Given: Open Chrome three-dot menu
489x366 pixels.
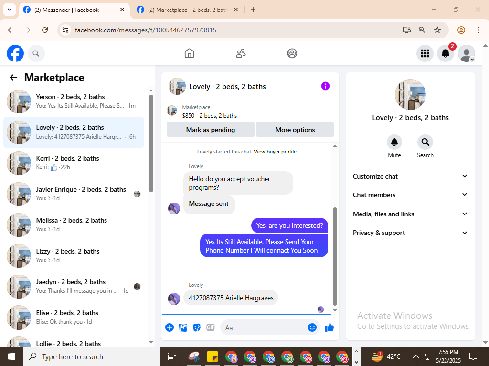Looking at the screenshot, I should [478, 30].
